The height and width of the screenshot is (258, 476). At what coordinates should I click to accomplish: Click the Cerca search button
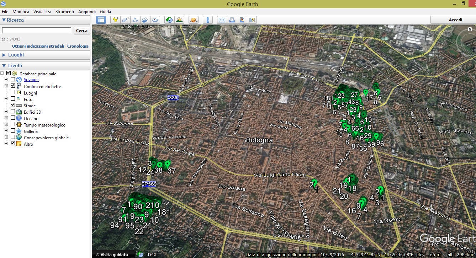pyautogui.click(x=82, y=31)
